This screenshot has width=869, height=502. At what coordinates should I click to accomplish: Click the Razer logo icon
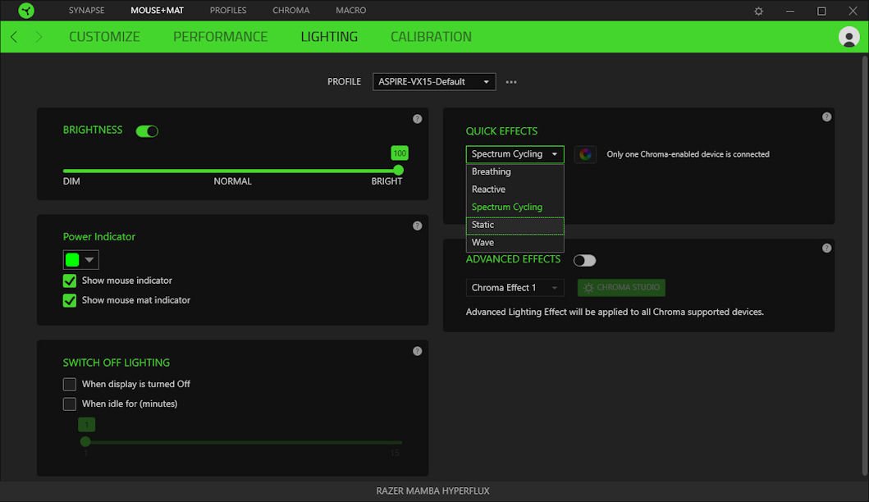click(26, 11)
